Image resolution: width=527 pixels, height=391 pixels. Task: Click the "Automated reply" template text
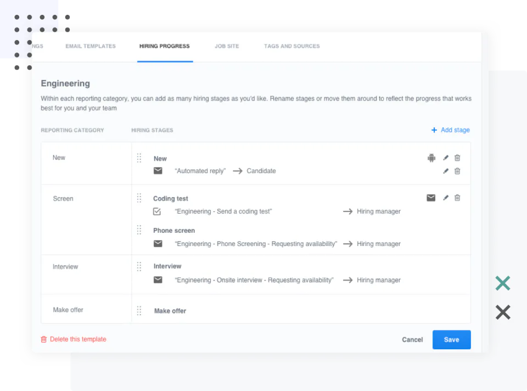[200, 171]
